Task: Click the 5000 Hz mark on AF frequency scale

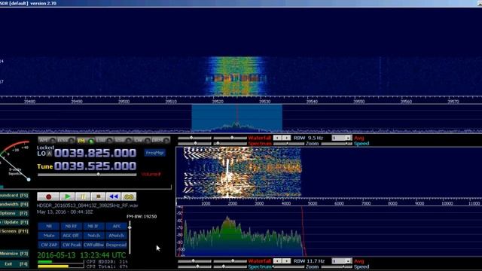Action: 313,203
